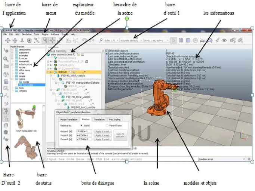Select IRB140_link3_visible in hierarchy
Image resolution: width=255 pixels, height=191 pixels.
pyautogui.click(x=83, y=107)
